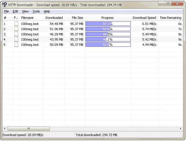Open the View menu

point(25,11)
